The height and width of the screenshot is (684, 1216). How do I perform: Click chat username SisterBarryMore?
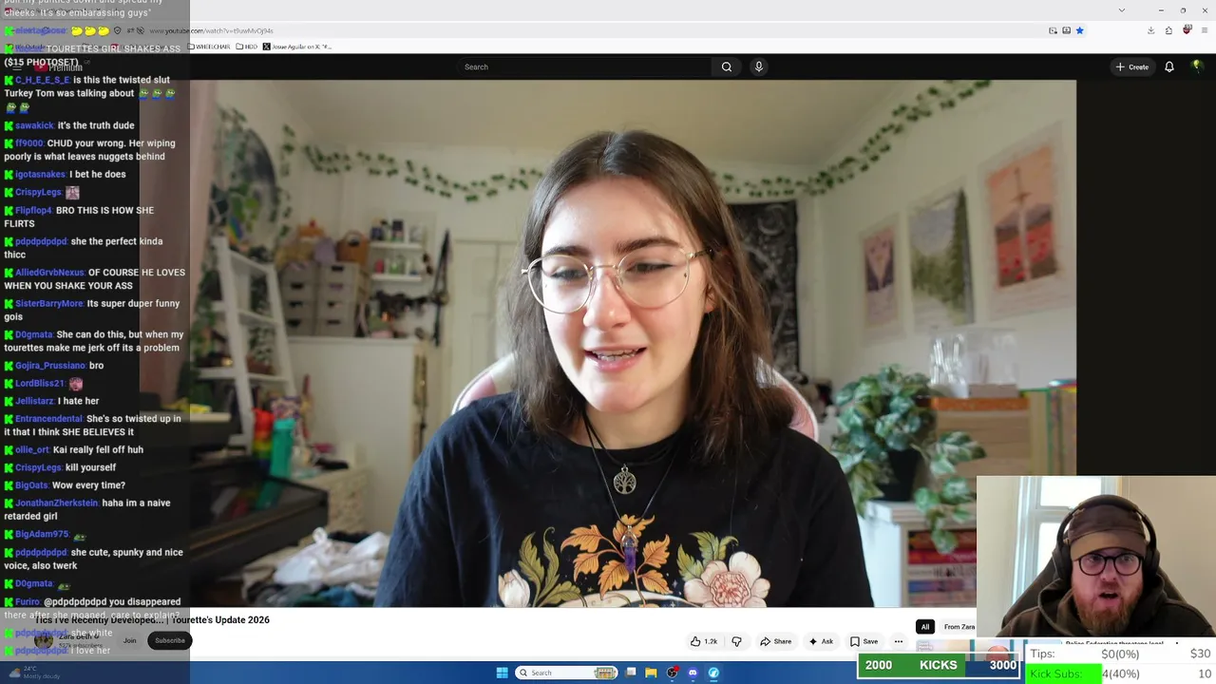49,303
